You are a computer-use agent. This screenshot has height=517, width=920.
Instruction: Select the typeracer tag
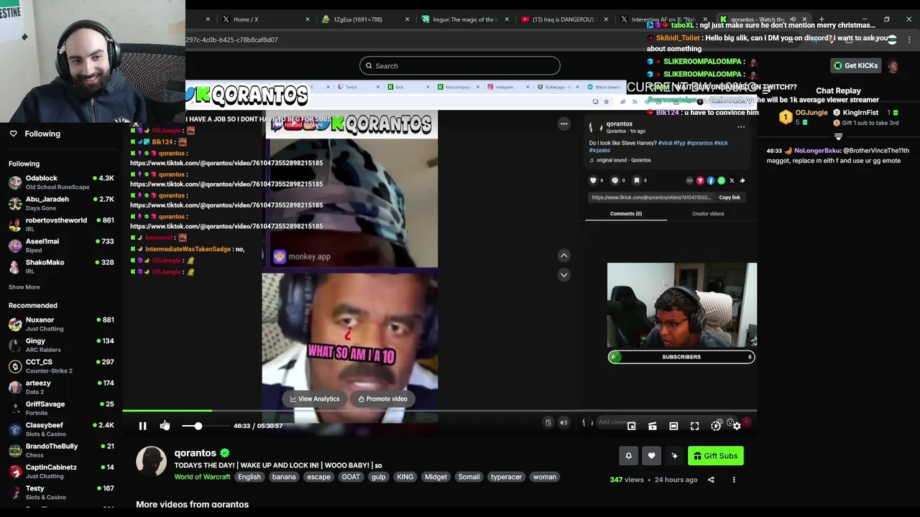point(507,477)
